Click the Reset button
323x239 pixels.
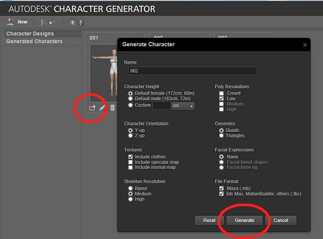[x=209, y=220]
